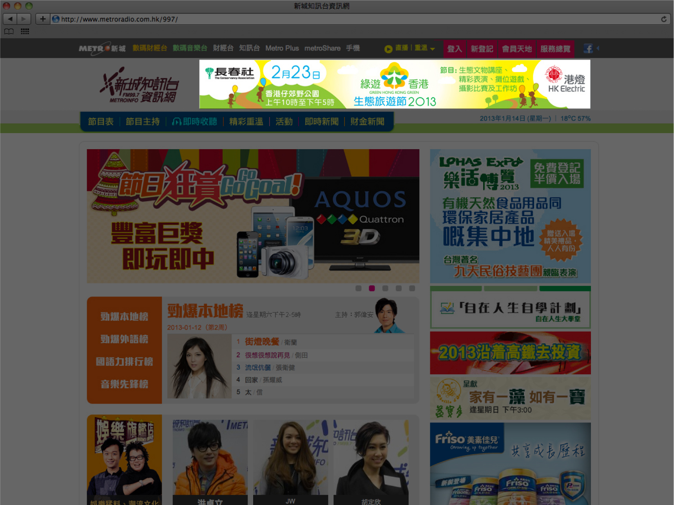Expand the small arrow beside Facebook icon
The width and height of the screenshot is (674, 505).
tap(598, 49)
